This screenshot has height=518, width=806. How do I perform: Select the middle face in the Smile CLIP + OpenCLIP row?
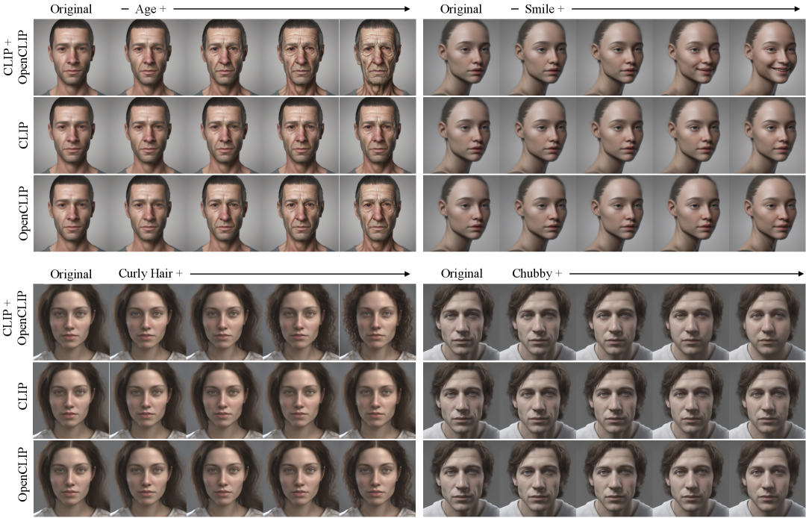click(x=614, y=57)
